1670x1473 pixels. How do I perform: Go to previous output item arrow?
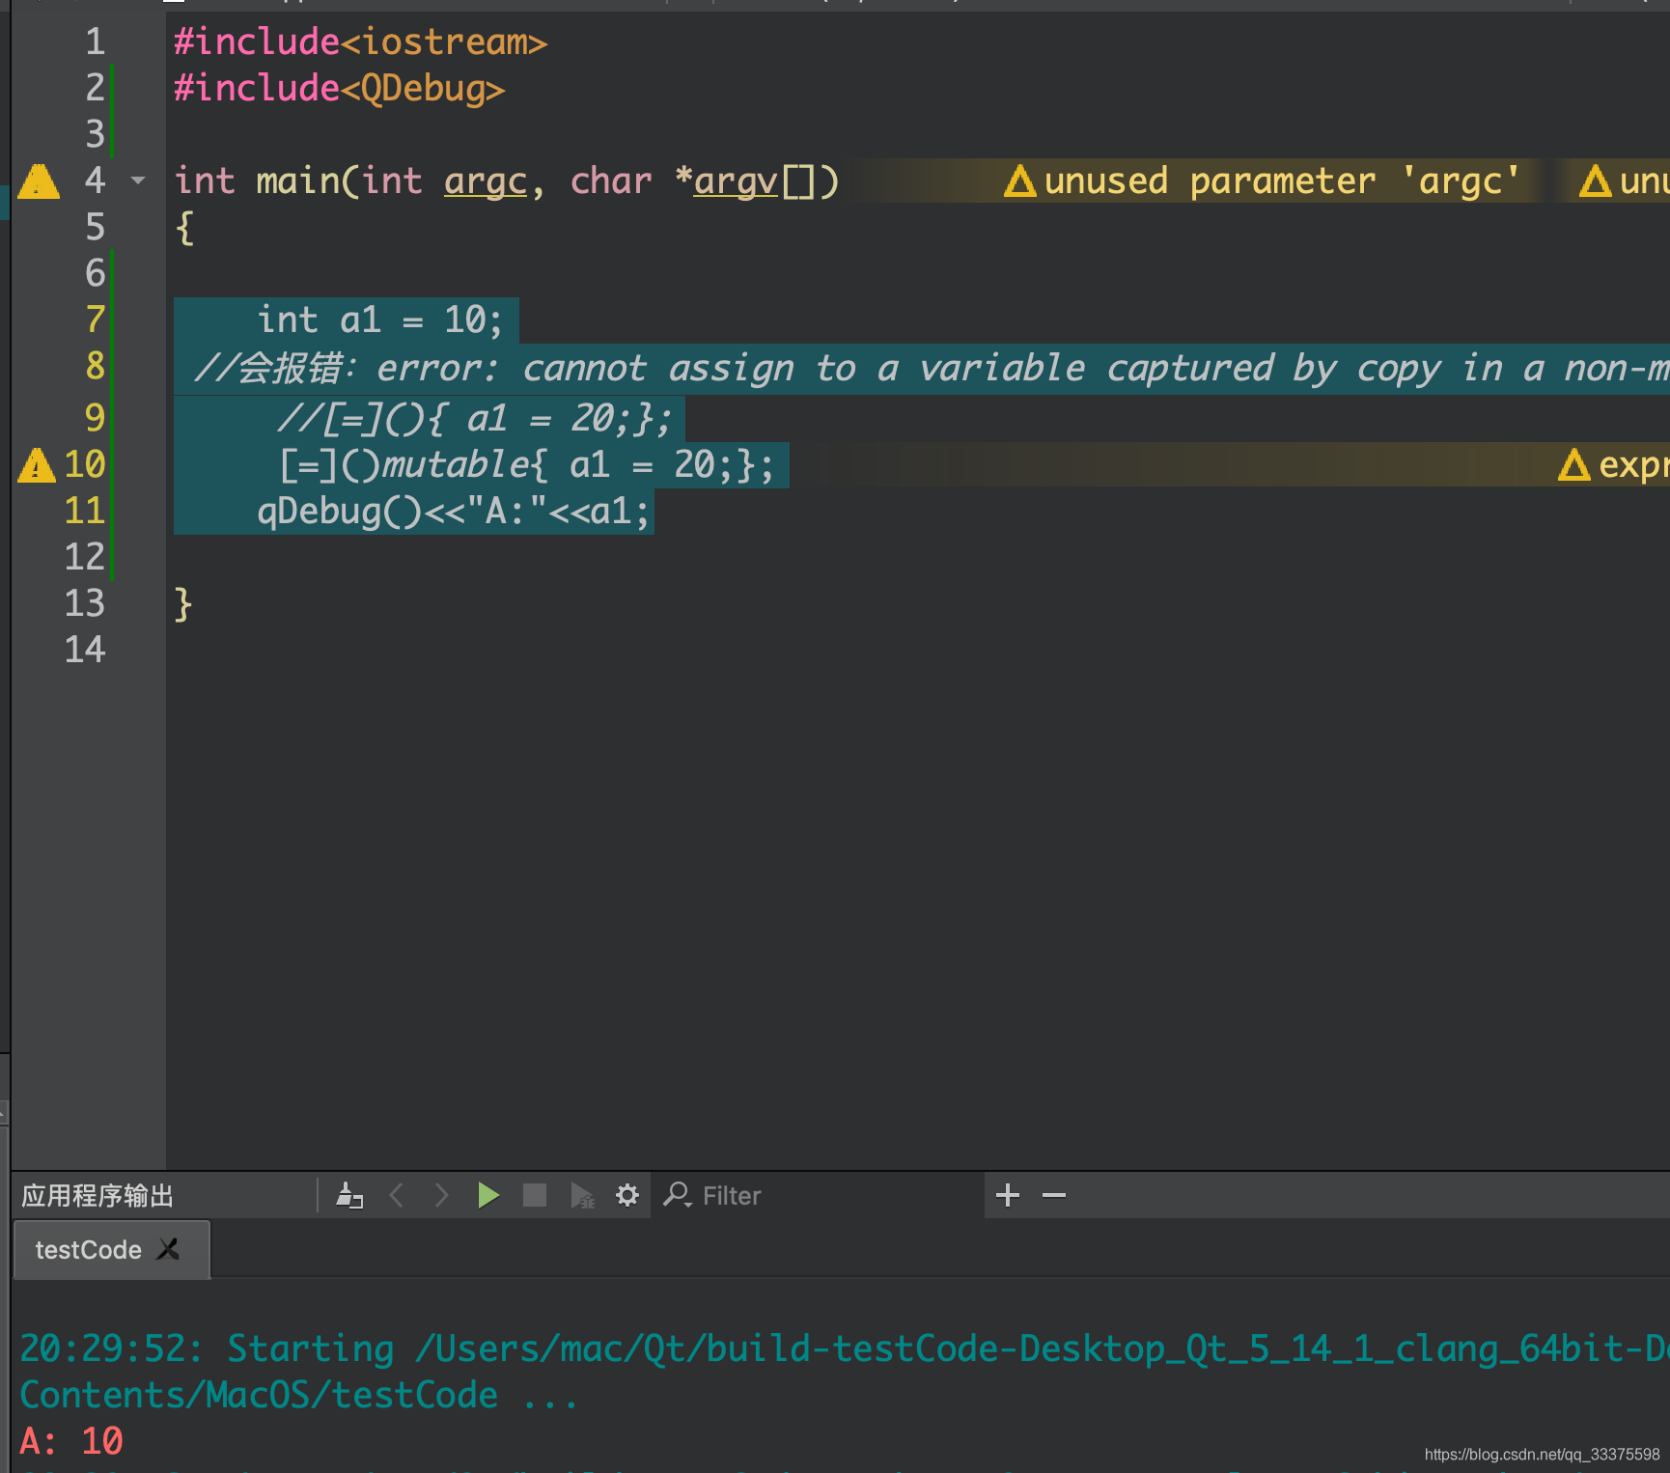(396, 1196)
